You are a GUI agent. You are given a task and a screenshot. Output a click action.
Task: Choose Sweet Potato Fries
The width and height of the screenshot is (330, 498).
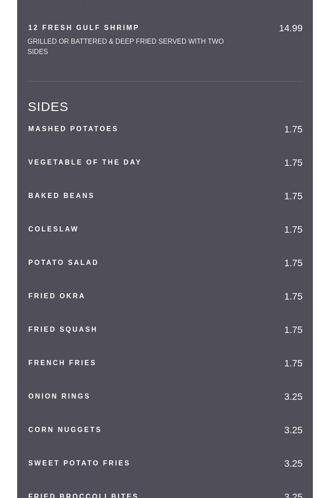pyautogui.click(x=79, y=463)
